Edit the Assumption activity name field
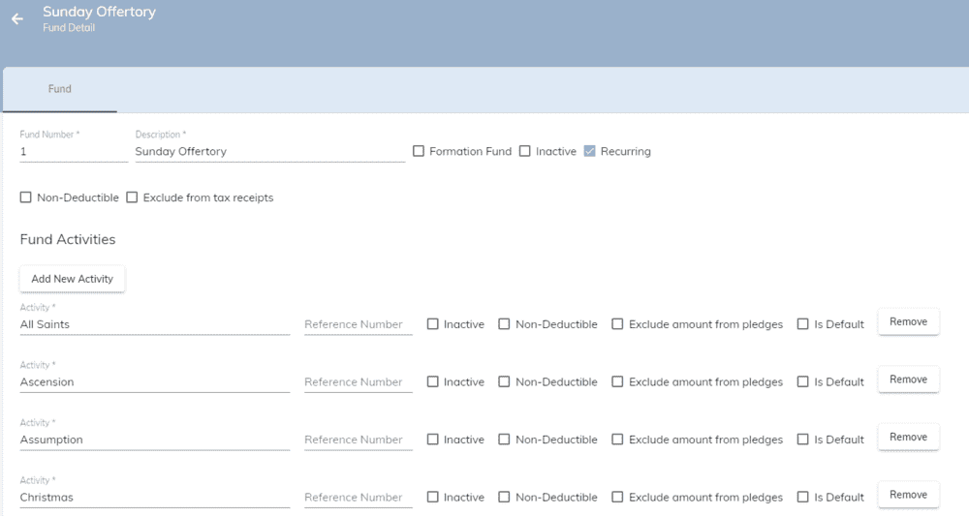 (x=154, y=440)
